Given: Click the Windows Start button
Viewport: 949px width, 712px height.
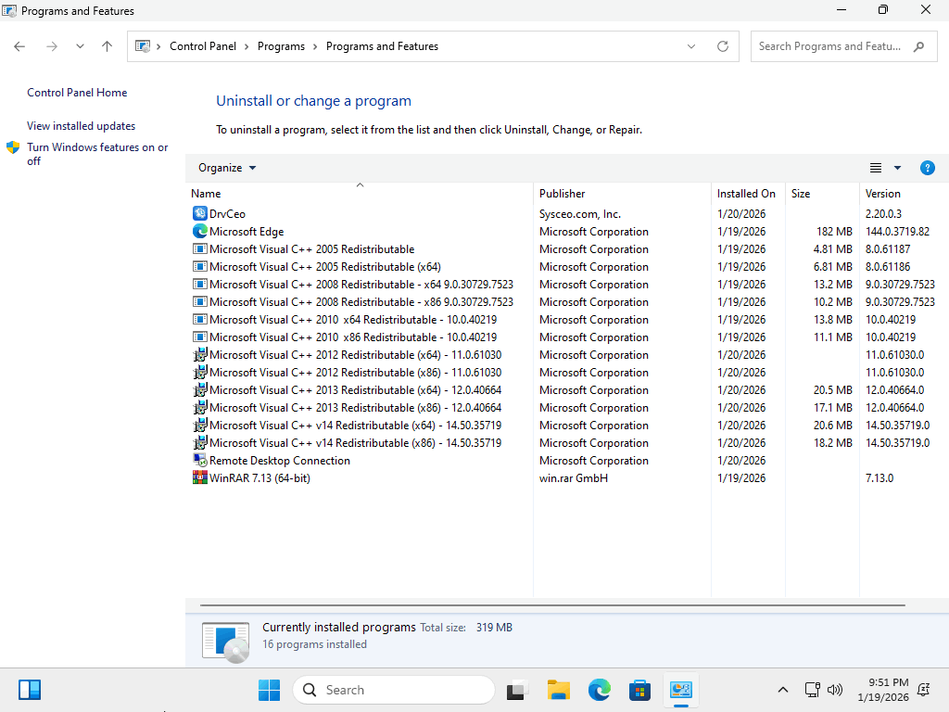Looking at the screenshot, I should tap(269, 690).
